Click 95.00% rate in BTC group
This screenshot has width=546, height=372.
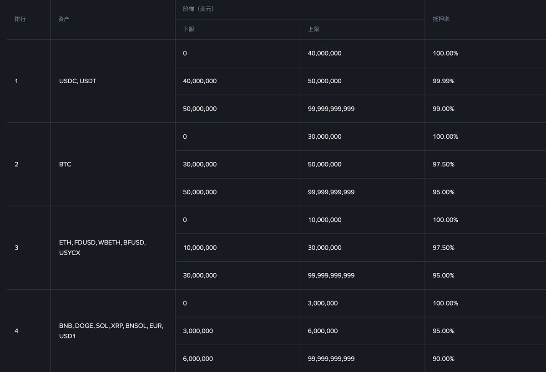(x=444, y=192)
